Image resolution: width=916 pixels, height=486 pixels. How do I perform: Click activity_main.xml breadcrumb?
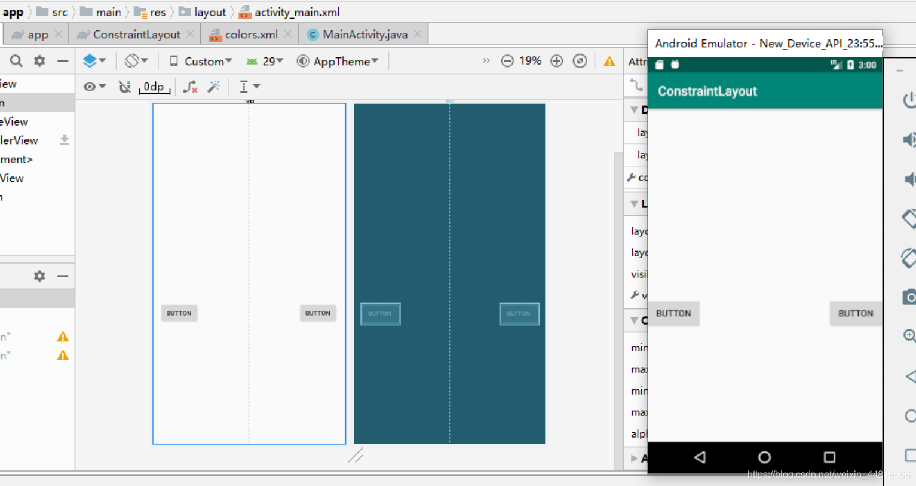pos(289,12)
